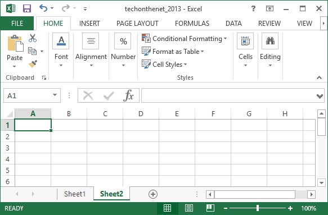Image resolution: width=328 pixels, height=215 pixels.
Task: Click the Paste clipboard icon
Action: coord(15,43)
